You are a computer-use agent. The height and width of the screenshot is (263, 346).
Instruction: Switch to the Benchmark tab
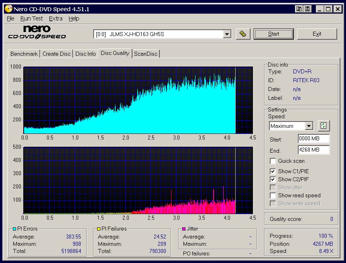pos(24,54)
